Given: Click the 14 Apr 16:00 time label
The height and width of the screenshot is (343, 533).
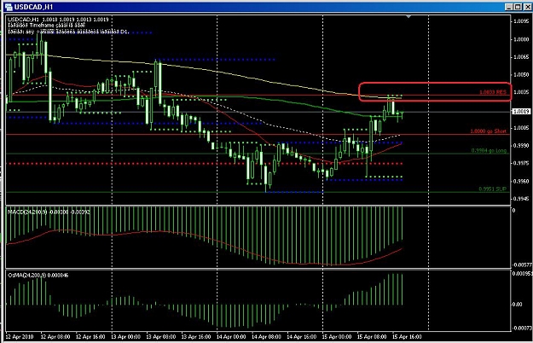Looking at the screenshot, I should coord(302,337).
